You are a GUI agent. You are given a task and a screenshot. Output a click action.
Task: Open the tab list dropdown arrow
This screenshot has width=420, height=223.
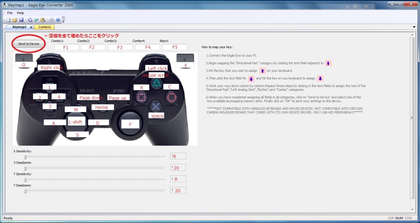coord(414,27)
